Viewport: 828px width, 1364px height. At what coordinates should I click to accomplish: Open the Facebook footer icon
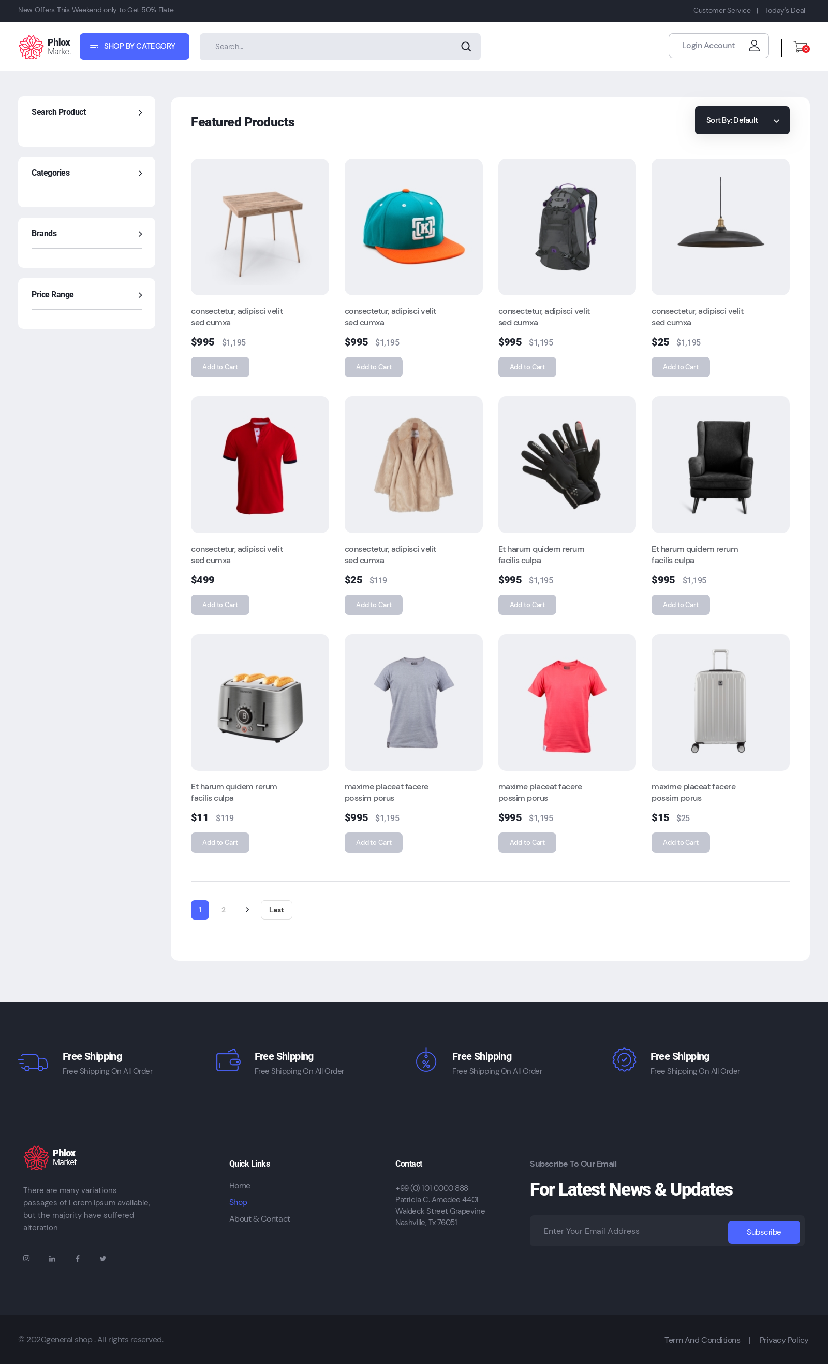pos(78,1259)
